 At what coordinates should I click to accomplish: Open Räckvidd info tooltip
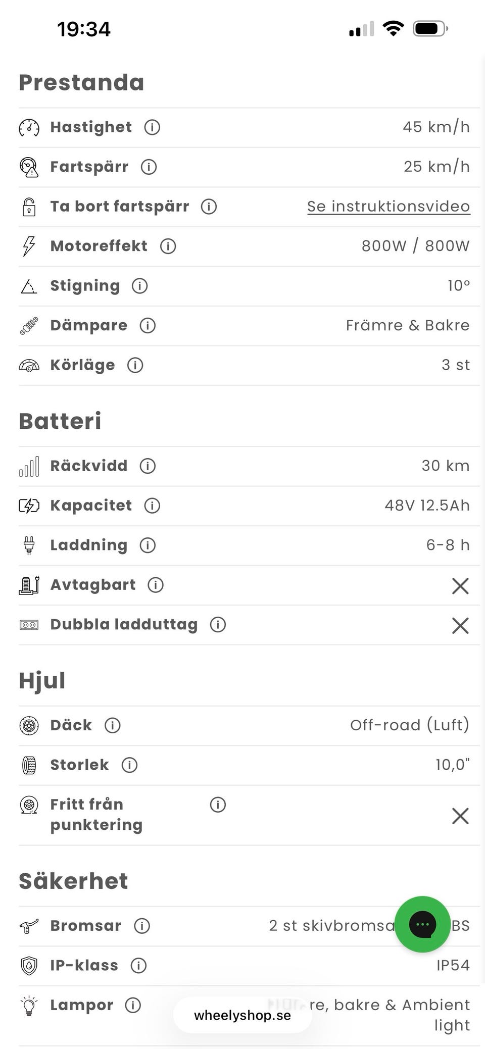click(148, 466)
